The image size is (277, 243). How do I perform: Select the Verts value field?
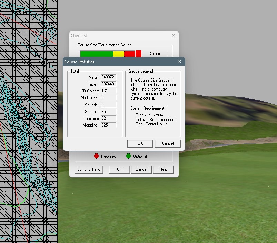(x=109, y=77)
